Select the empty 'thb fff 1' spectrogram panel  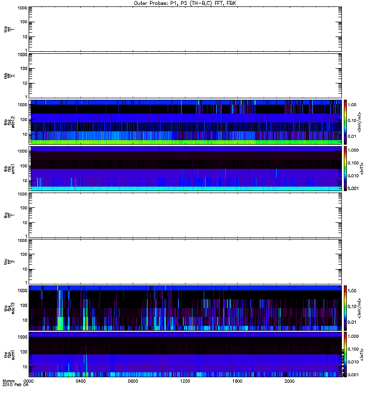coord(185,29)
